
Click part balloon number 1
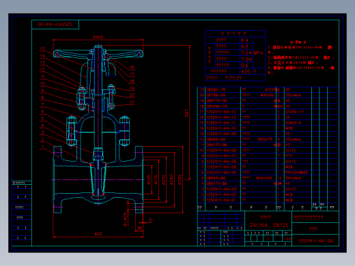point(42,147)
